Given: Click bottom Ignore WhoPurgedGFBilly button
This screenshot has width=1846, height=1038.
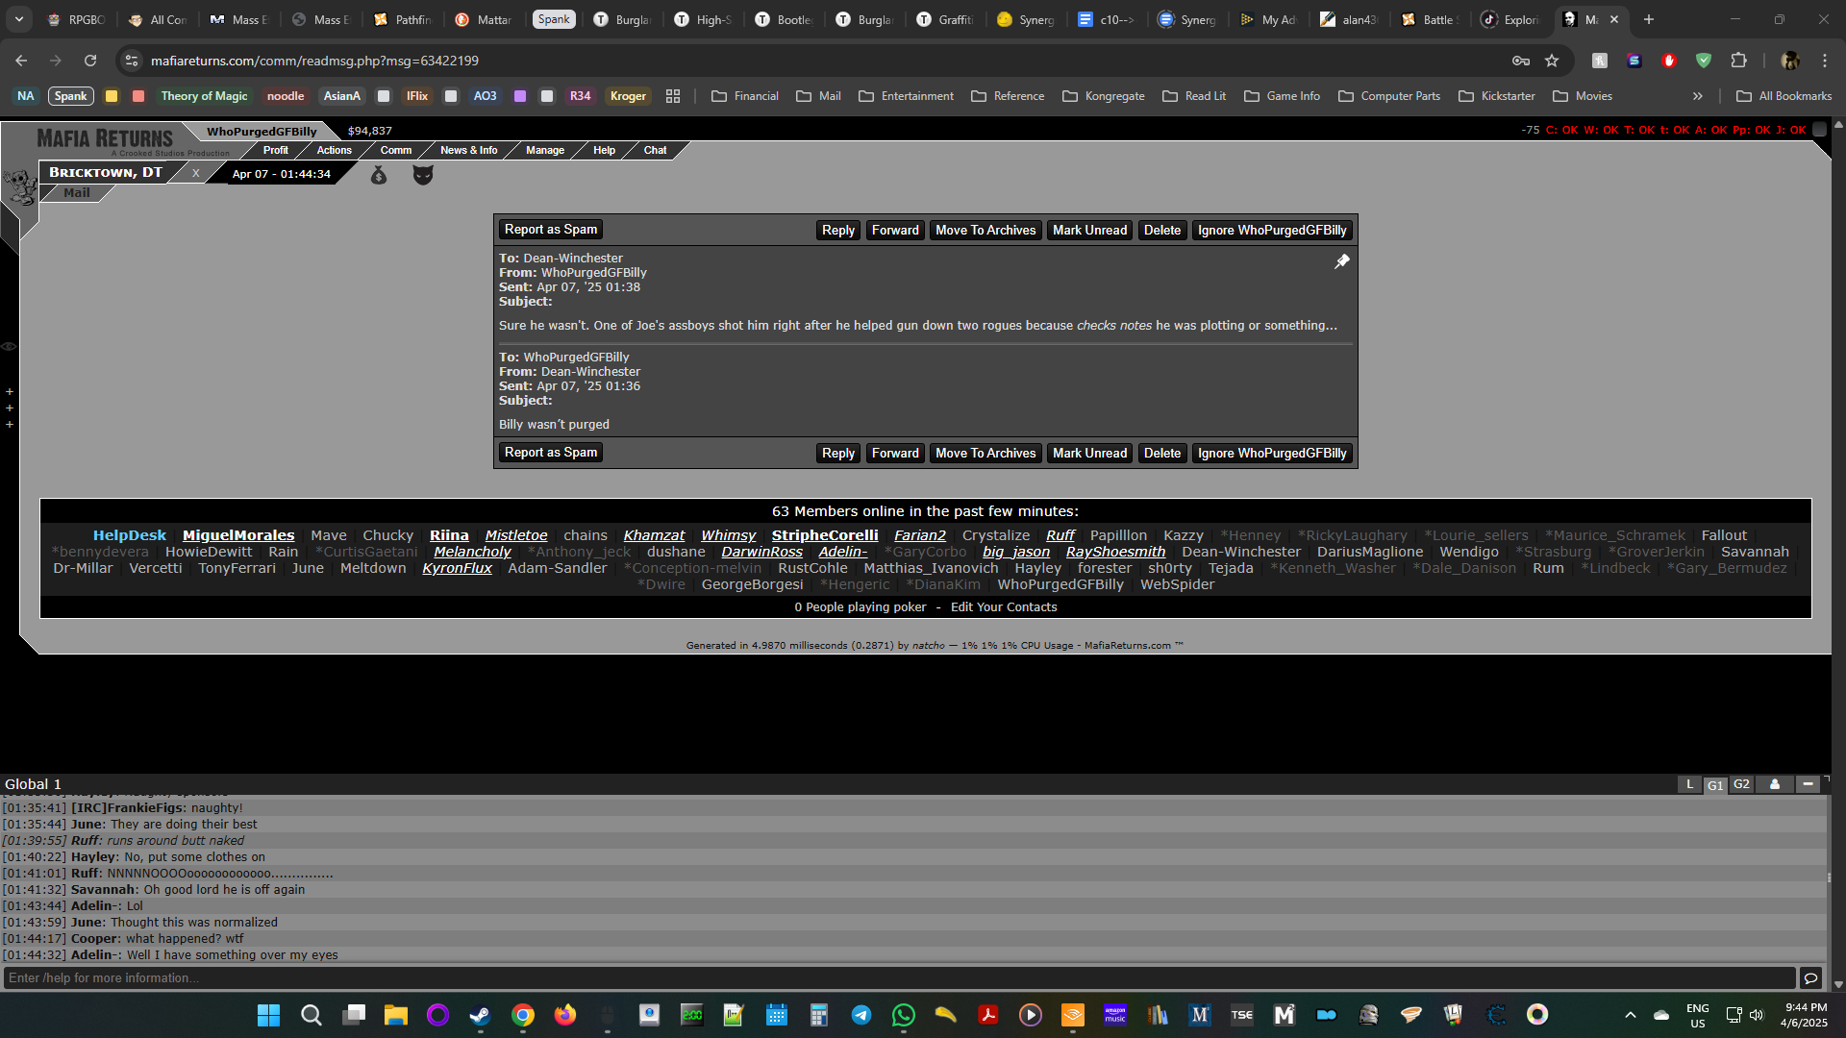Looking at the screenshot, I should 1272,454.
